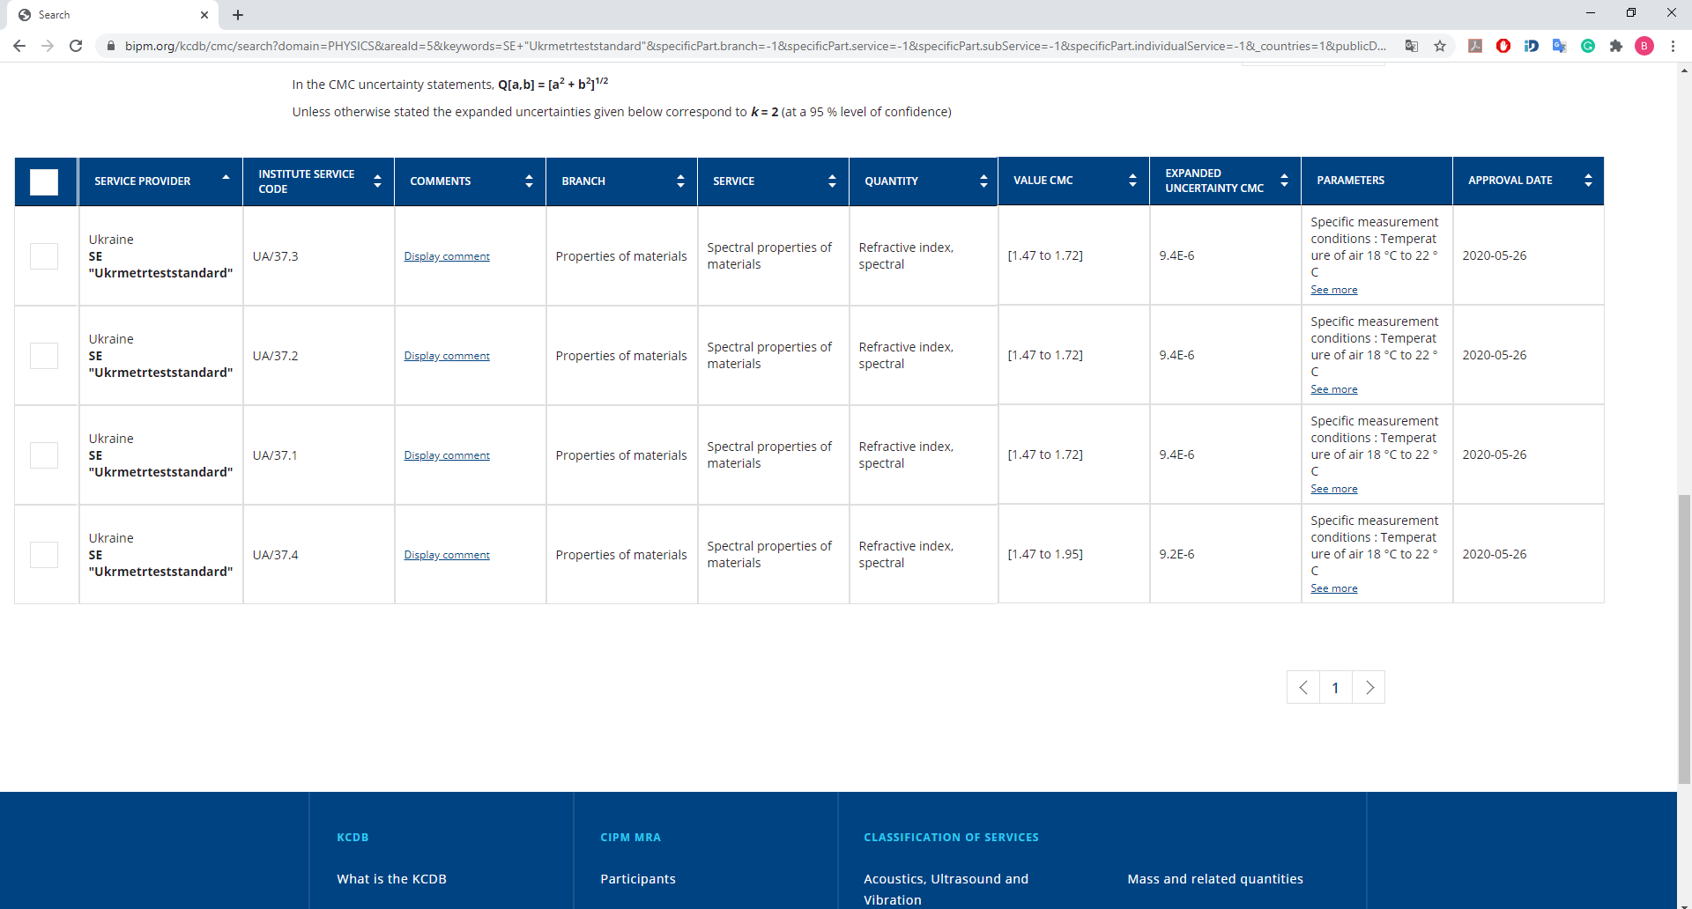Viewport: 1692px width, 909px height.
Task: Open What is the KCDB link
Action: pos(391,879)
